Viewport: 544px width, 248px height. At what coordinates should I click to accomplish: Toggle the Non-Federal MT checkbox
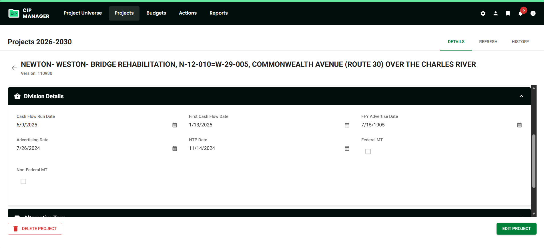[23, 182]
